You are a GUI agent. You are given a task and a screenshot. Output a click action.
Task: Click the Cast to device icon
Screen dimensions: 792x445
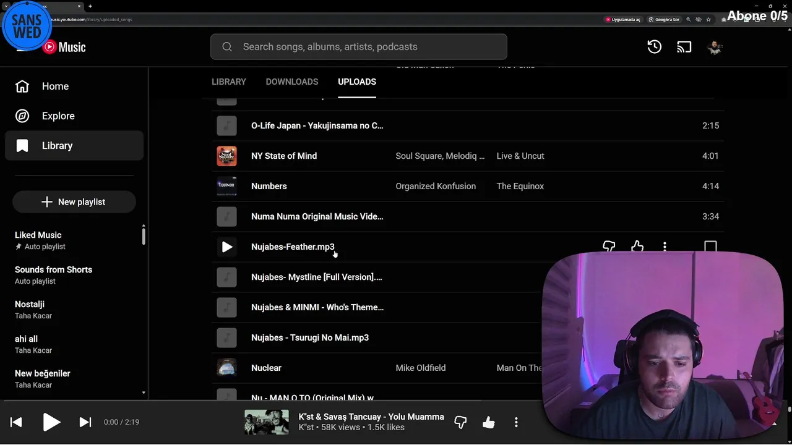click(x=684, y=47)
